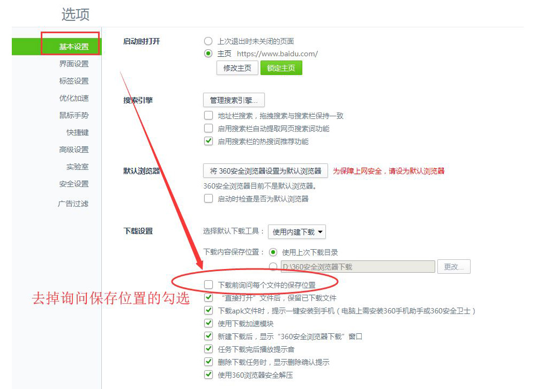Screen dimensions: 536x389
Task: Click the 选项 page title
Action: pos(76,14)
